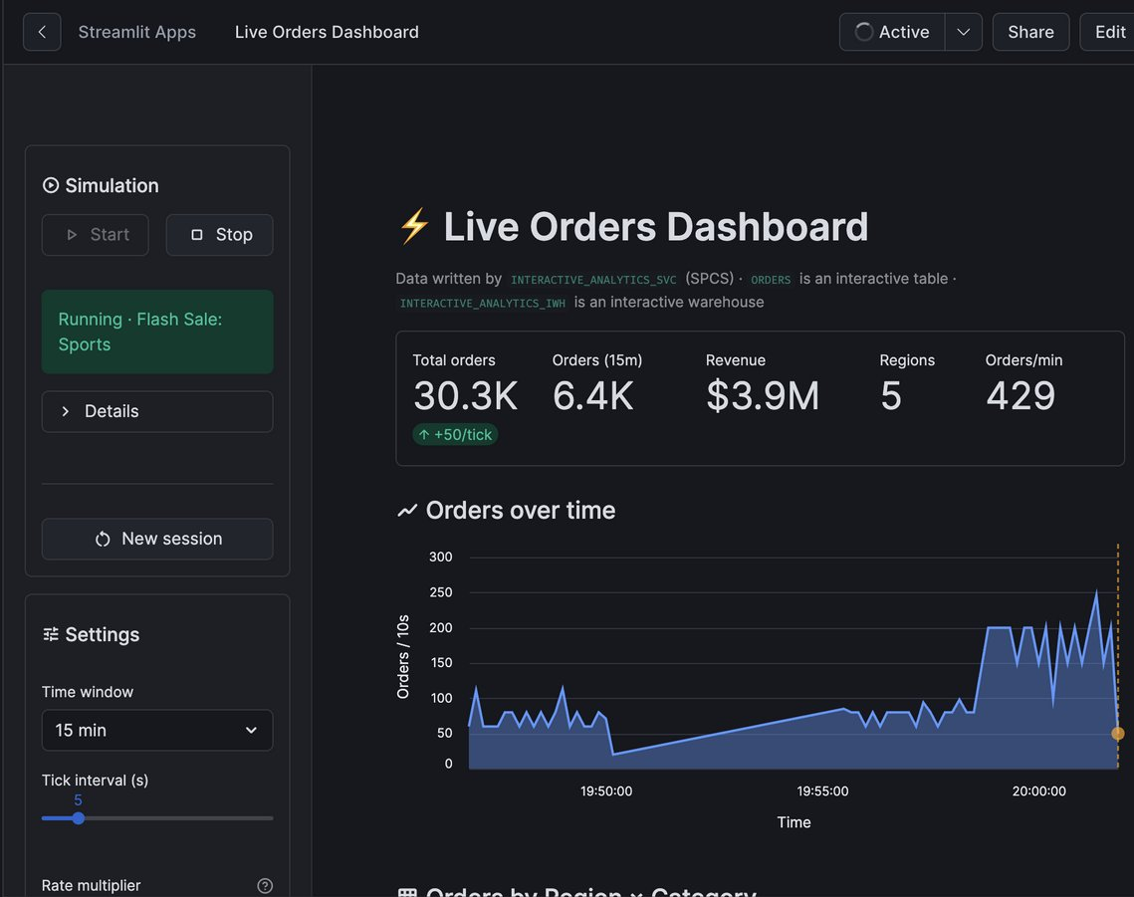This screenshot has height=897, width=1134.
Task: Click the INTERACTIVE_ANALYTICS_IWH code label
Action: tap(483, 303)
